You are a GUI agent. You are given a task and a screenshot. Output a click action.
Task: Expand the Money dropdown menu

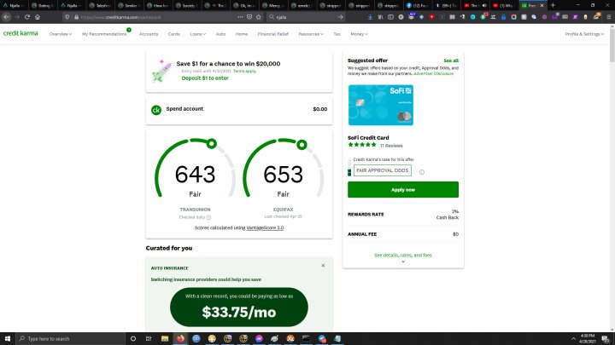[359, 34]
